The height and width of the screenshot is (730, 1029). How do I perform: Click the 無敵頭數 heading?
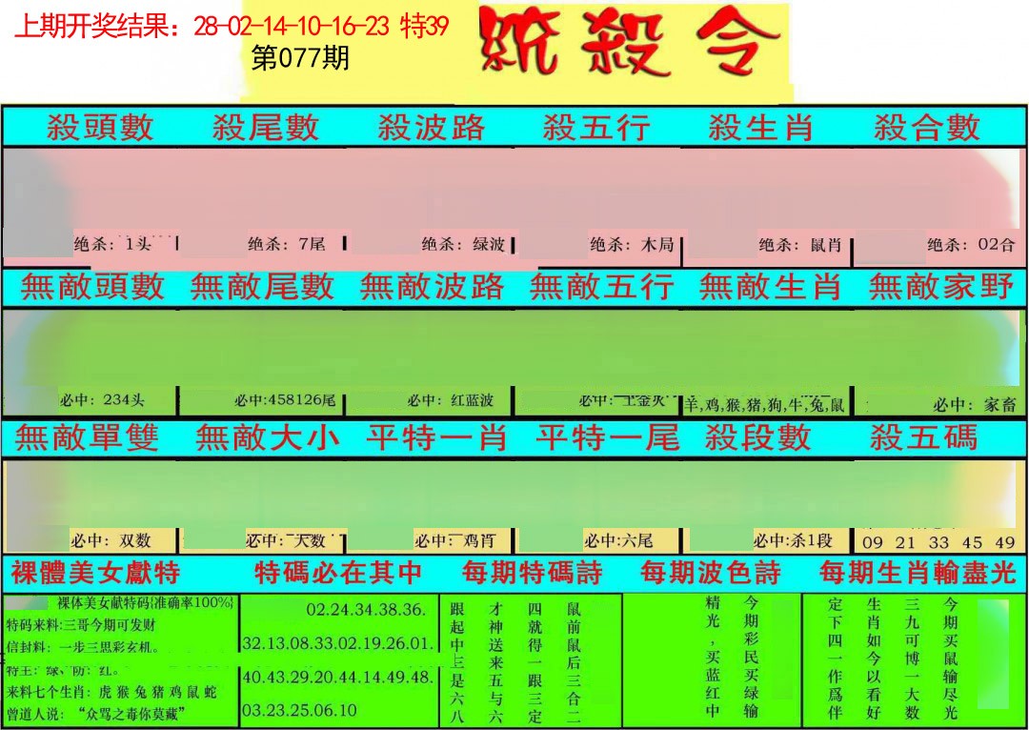click(x=91, y=286)
